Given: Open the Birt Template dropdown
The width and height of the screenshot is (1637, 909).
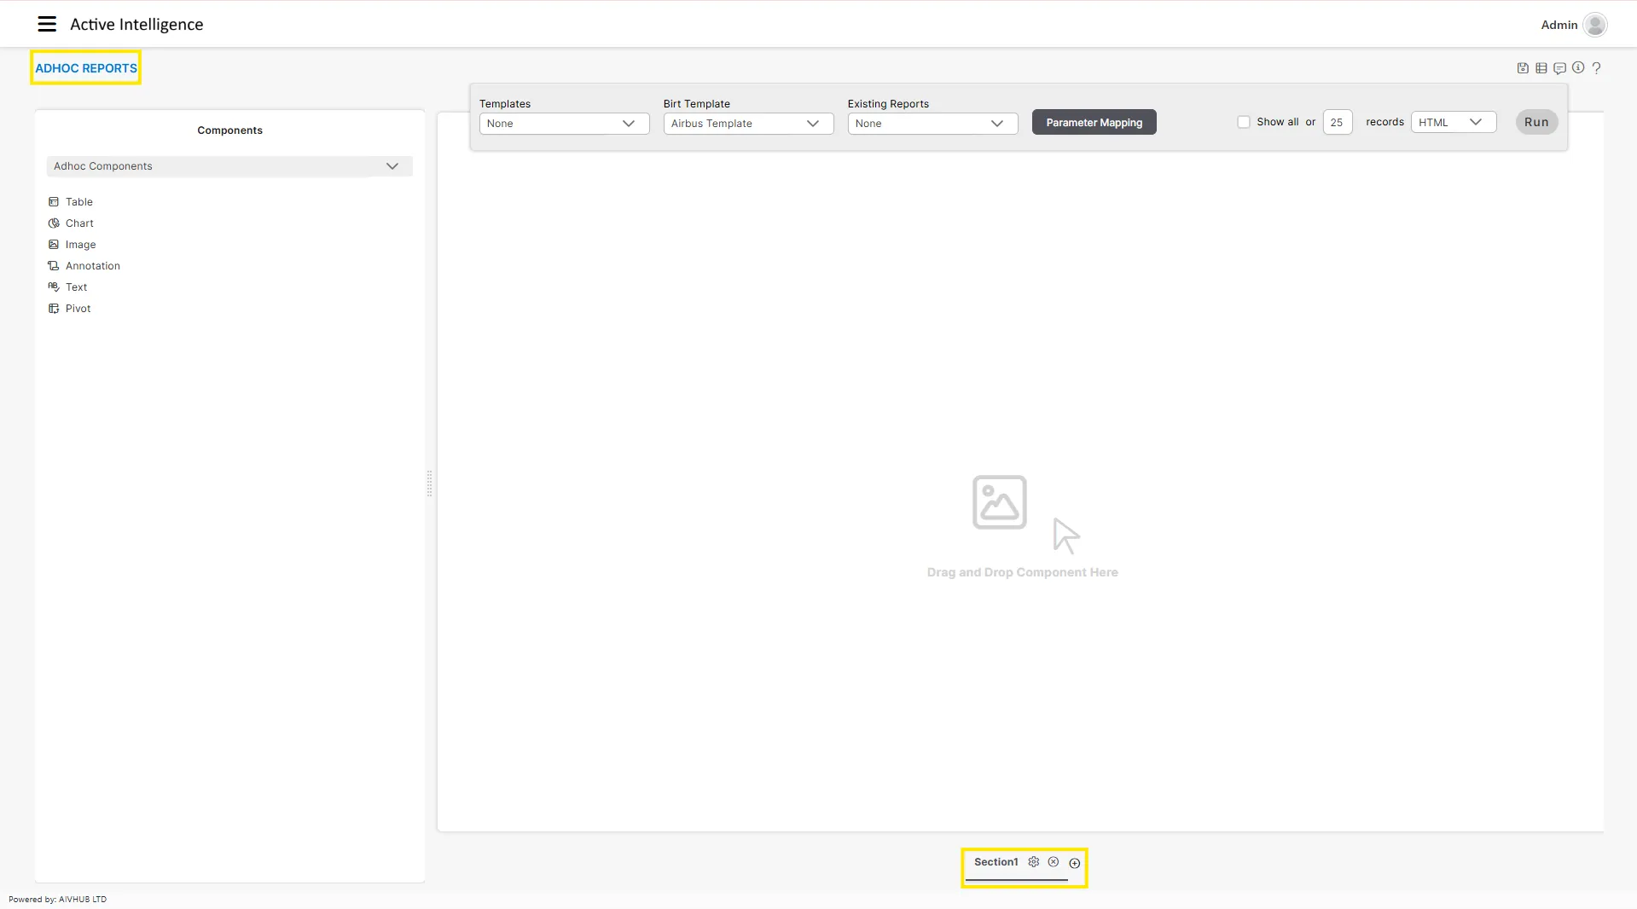Looking at the screenshot, I should 748,124.
